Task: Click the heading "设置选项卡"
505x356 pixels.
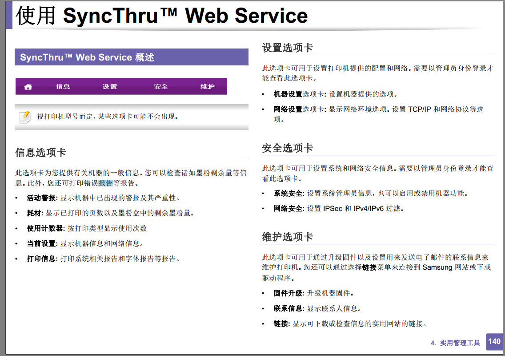Action: [x=287, y=48]
